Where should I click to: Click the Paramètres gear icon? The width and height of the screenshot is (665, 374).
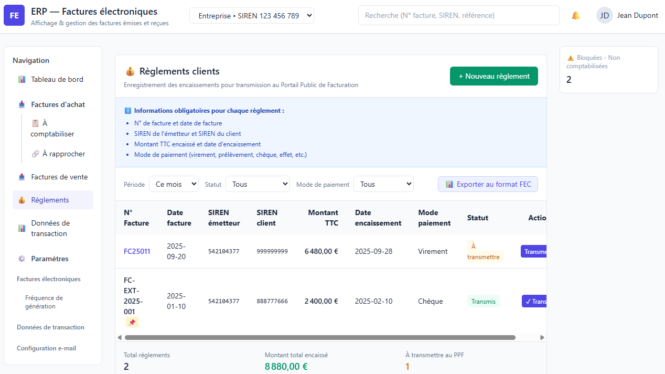coord(22,259)
